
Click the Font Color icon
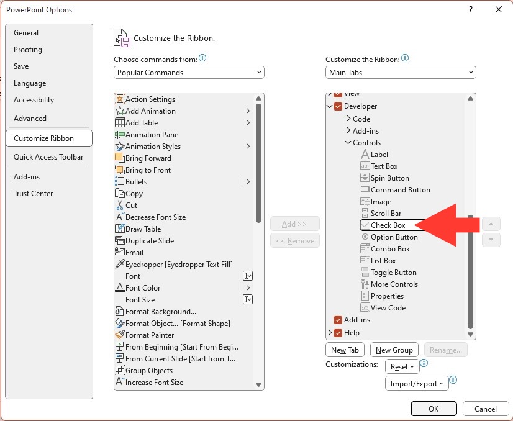(120, 287)
